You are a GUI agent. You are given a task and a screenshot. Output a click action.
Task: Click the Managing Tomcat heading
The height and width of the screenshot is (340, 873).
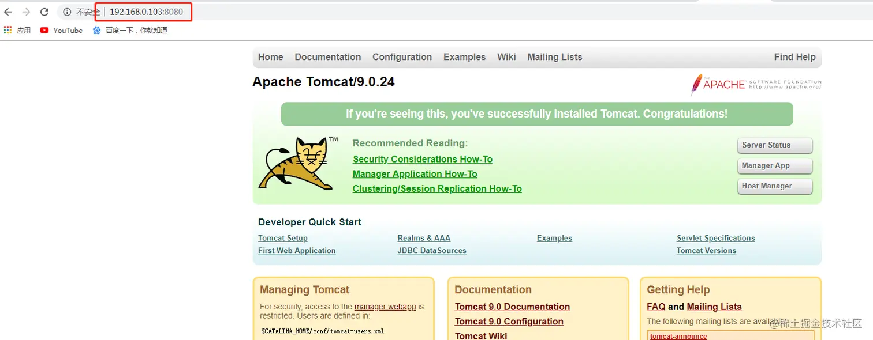(305, 290)
